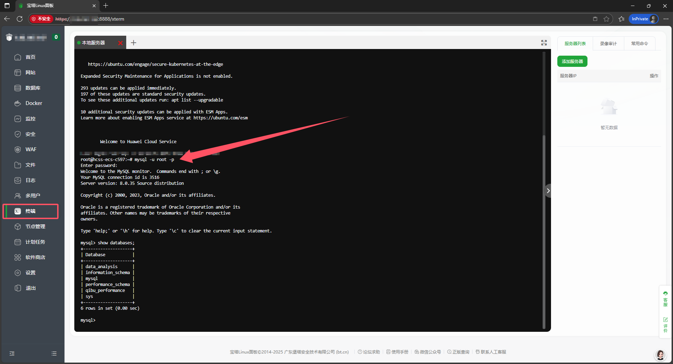Image resolution: width=673 pixels, height=364 pixels.
Task: Switch to the 录像审计 tab
Action: [608, 43]
